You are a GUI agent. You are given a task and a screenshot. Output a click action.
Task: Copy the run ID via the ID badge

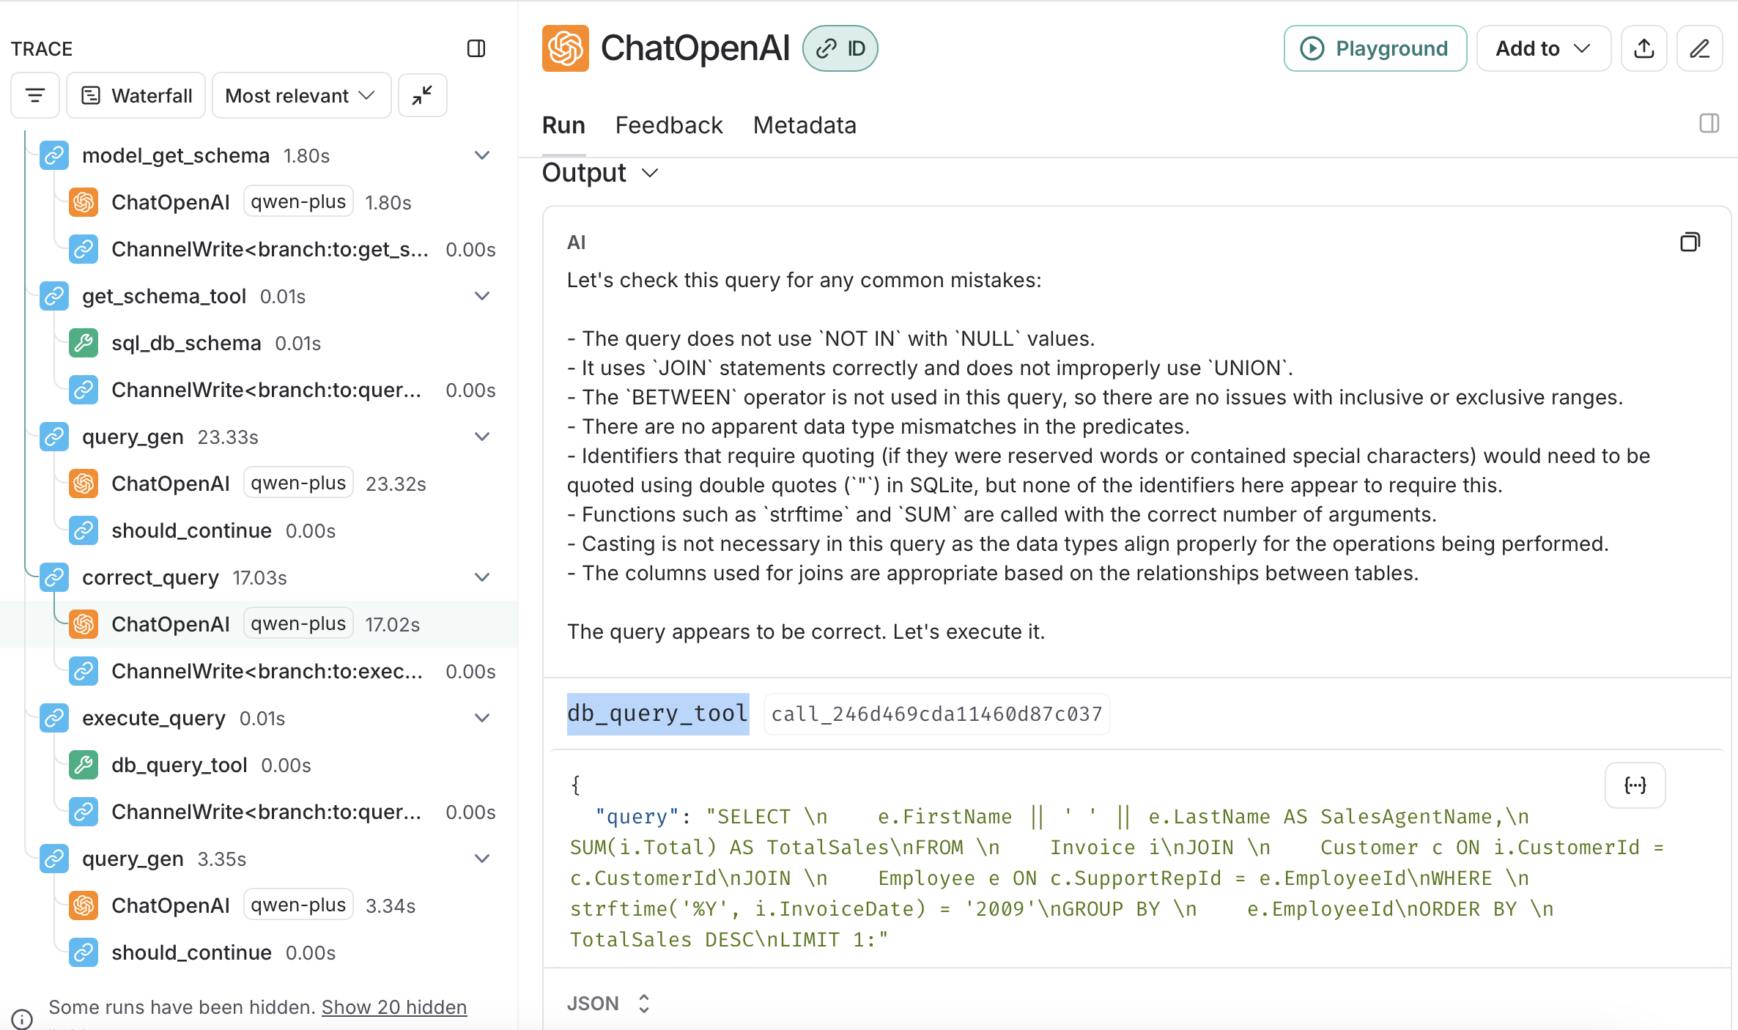click(x=840, y=48)
